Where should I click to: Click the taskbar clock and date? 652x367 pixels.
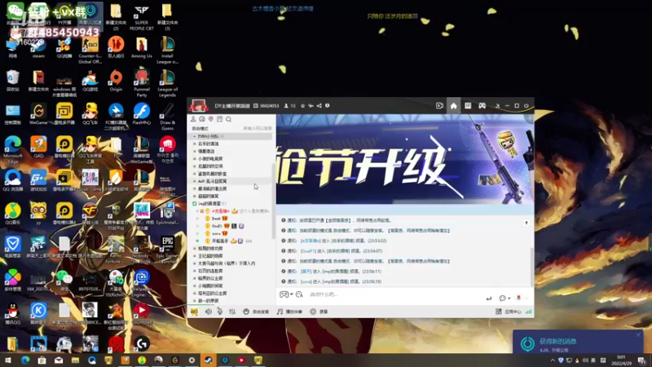tap(621, 360)
